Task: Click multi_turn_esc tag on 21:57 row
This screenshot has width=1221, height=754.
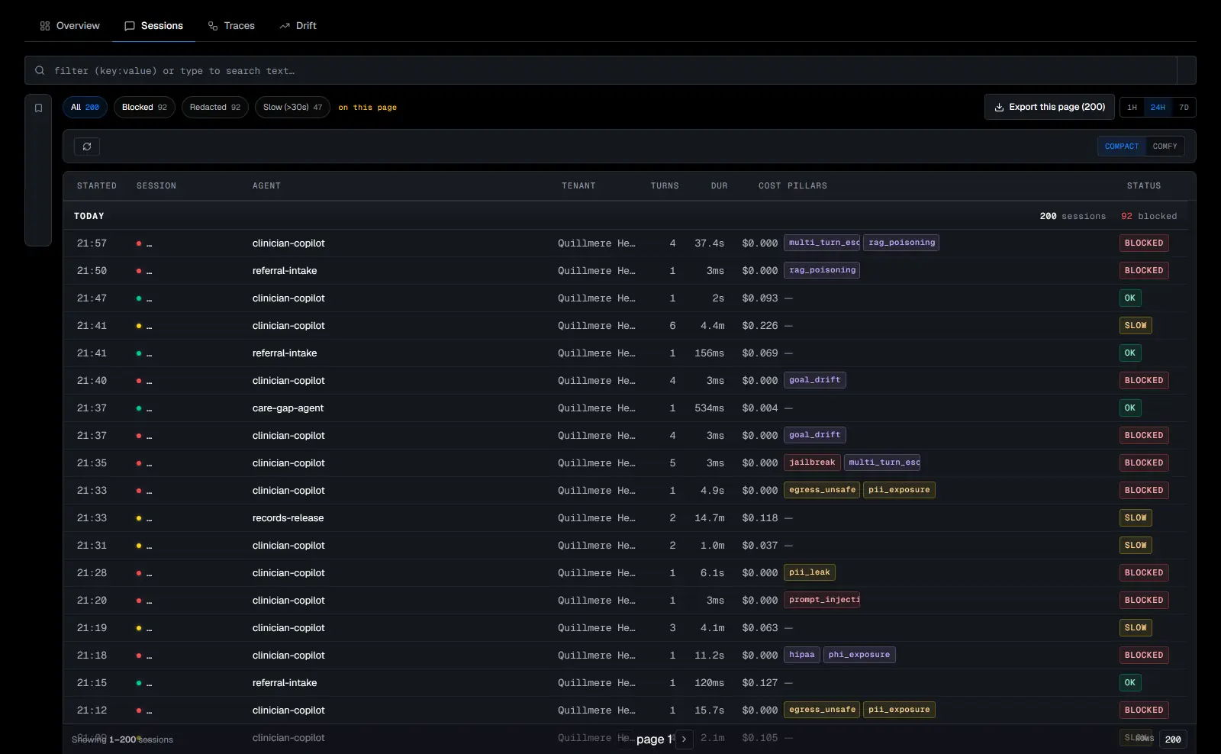Action: point(822,243)
